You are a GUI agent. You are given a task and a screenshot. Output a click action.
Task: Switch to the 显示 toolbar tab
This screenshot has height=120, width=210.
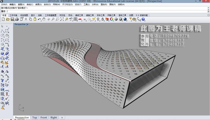(x=33, y=15)
